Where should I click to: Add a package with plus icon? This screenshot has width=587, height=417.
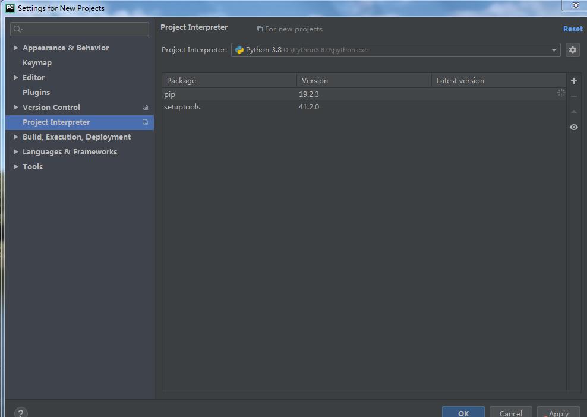coord(573,80)
